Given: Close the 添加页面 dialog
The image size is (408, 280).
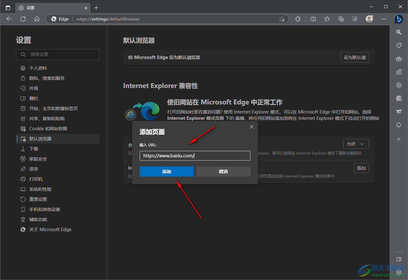Looking at the screenshot, I should click(252, 127).
